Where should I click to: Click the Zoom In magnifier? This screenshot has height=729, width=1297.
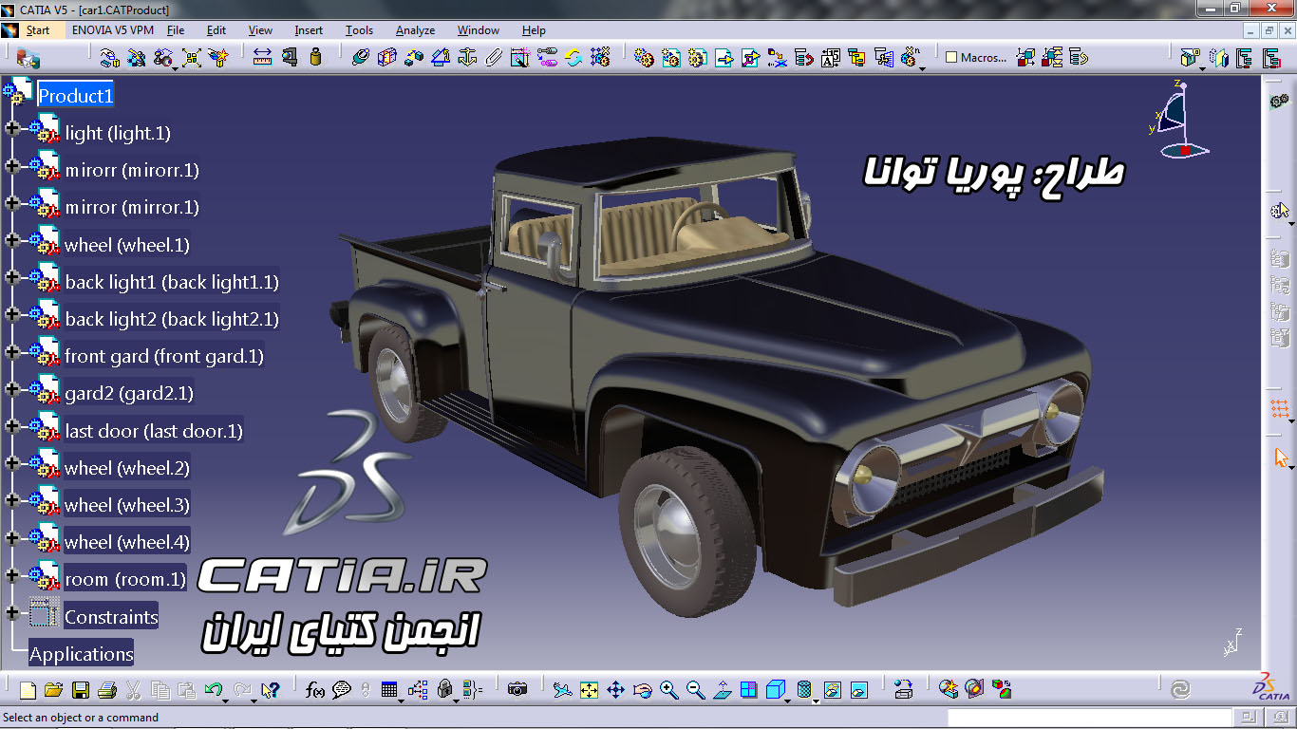pyautogui.click(x=668, y=690)
